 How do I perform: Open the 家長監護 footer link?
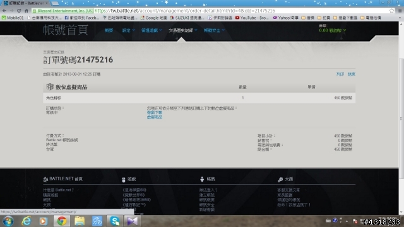tap(285, 195)
